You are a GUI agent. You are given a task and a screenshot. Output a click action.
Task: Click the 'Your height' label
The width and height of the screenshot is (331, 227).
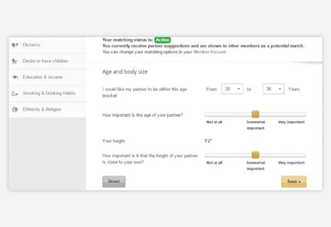[114, 141]
